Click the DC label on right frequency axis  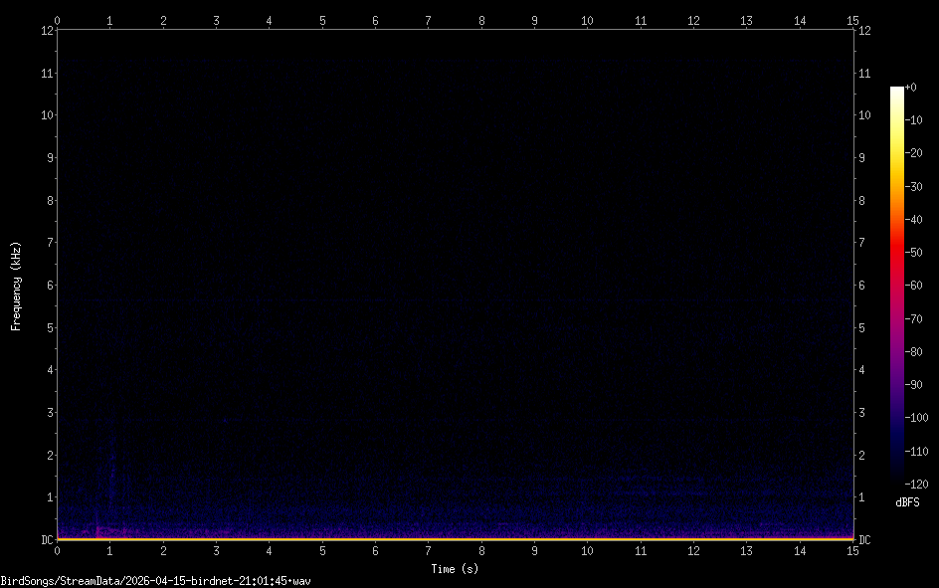coord(864,539)
